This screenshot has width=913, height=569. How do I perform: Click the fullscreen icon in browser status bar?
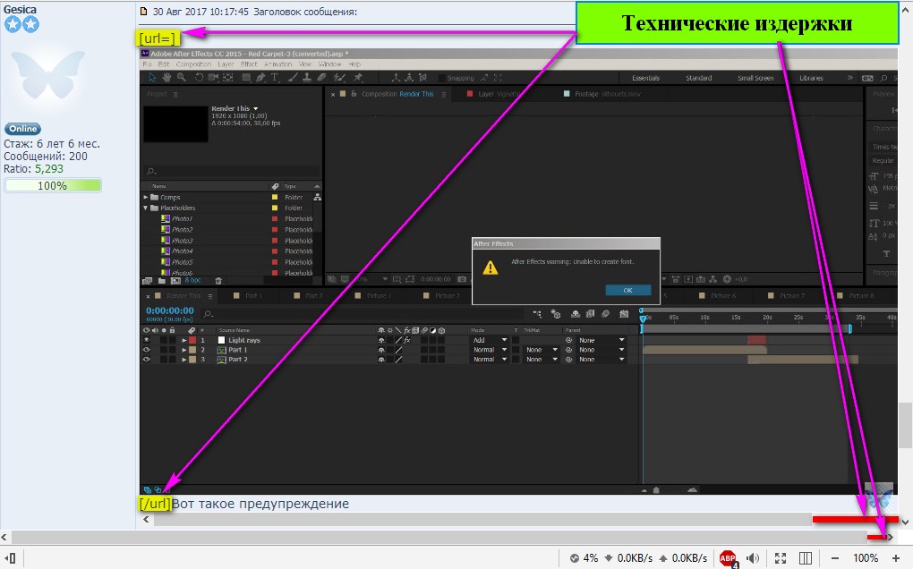pos(781,558)
